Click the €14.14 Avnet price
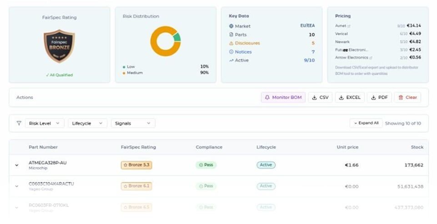Viewport: 437px width, 224px height. tap(414, 25)
